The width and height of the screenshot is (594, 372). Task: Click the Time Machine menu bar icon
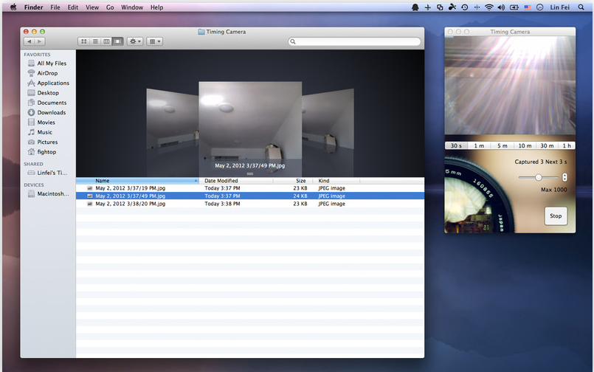[464, 7]
